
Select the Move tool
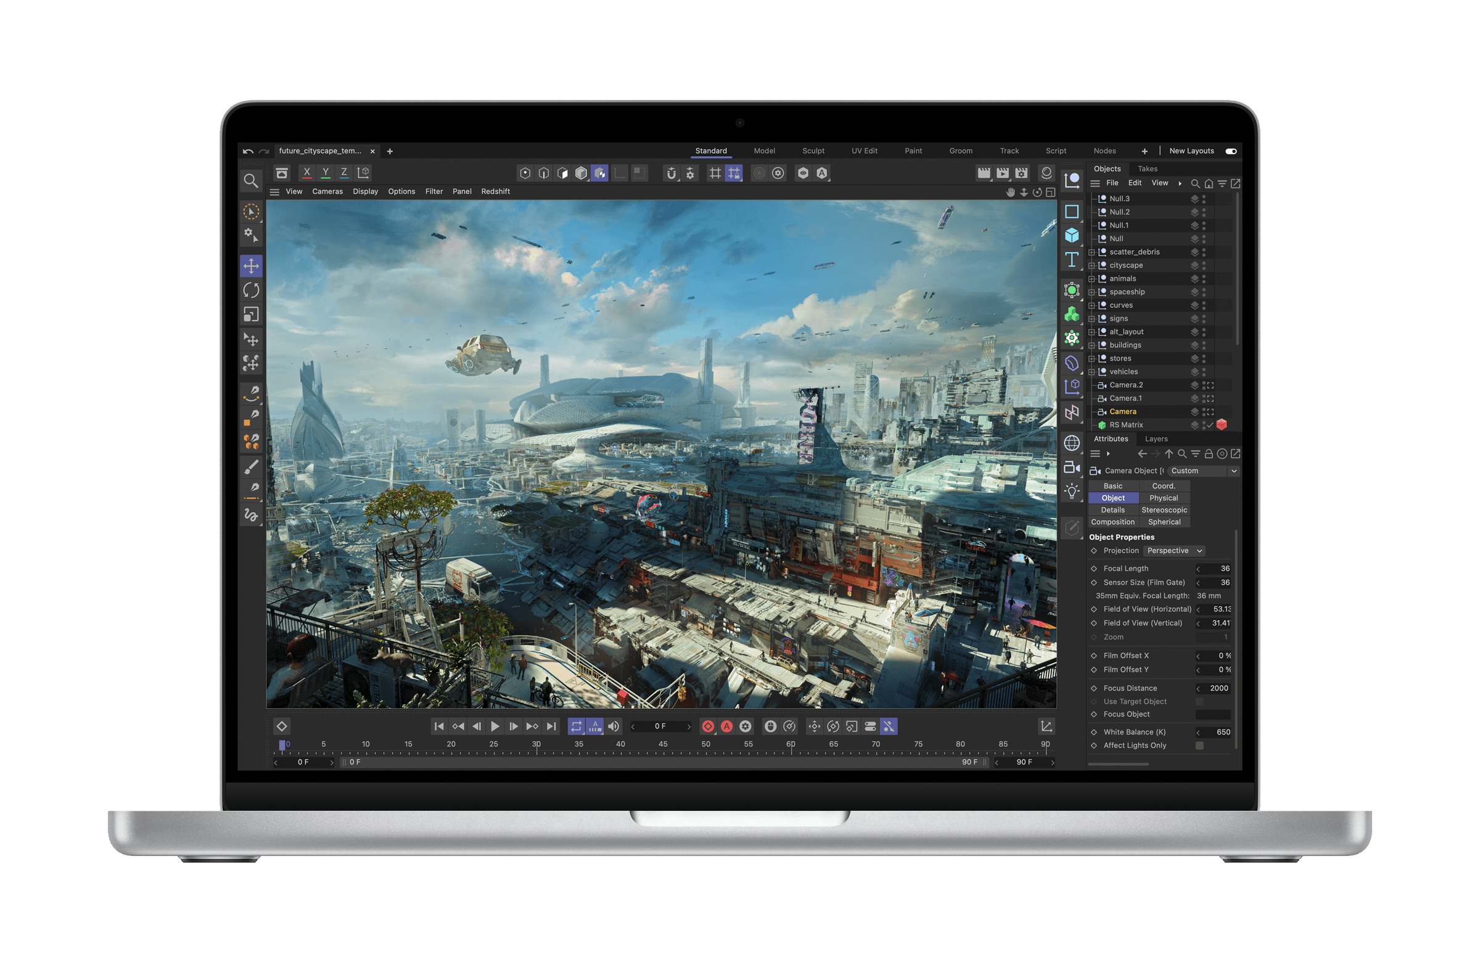click(251, 266)
